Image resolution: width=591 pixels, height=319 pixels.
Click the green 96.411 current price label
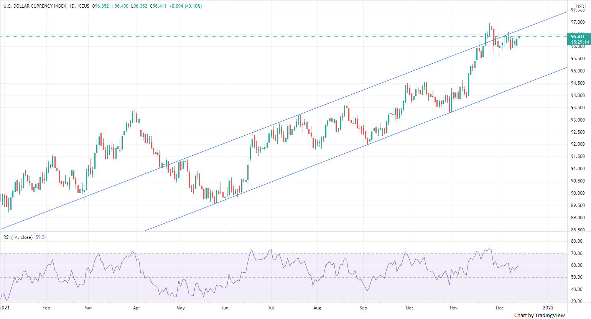tap(578, 37)
